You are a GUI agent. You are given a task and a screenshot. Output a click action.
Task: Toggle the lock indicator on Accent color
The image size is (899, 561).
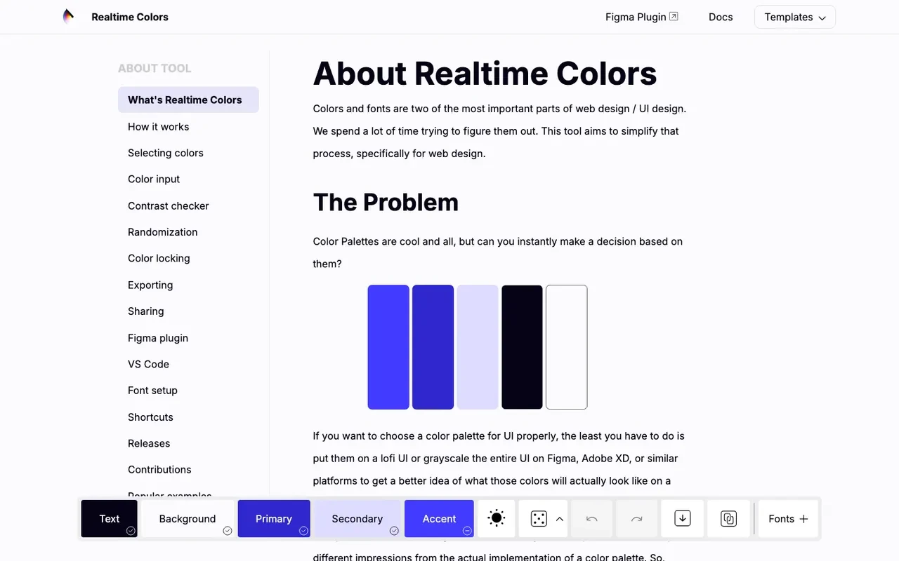pyautogui.click(x=467, y=531)
